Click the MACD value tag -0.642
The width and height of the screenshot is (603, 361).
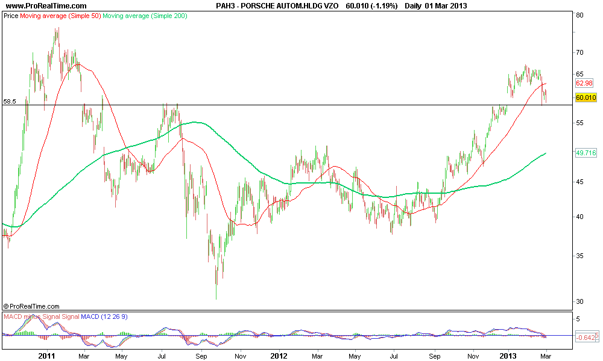587,337
